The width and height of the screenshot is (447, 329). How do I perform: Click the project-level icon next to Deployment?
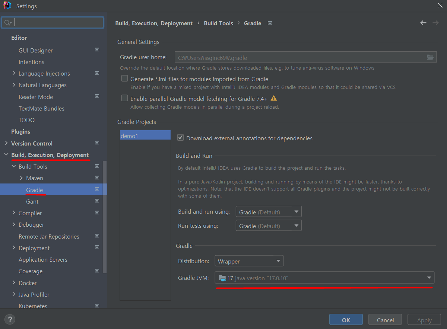[97, 247]
